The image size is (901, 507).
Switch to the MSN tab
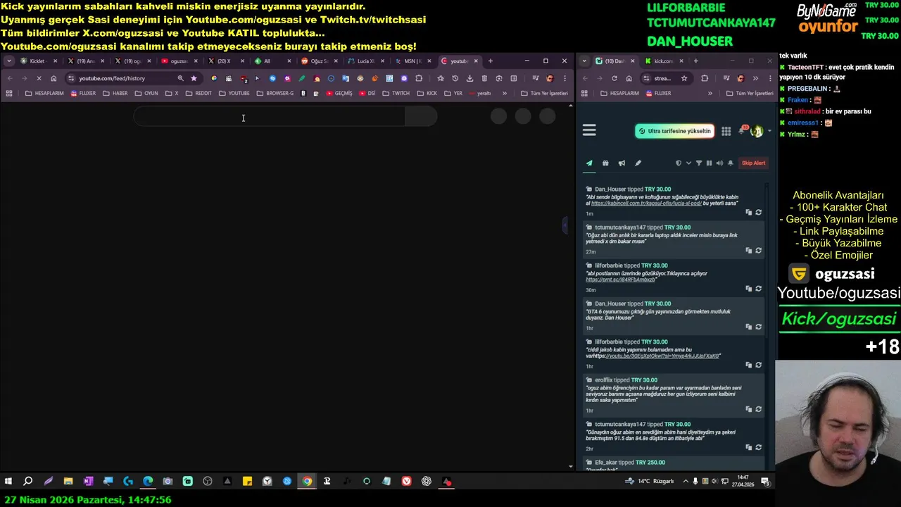coord(413,61)
